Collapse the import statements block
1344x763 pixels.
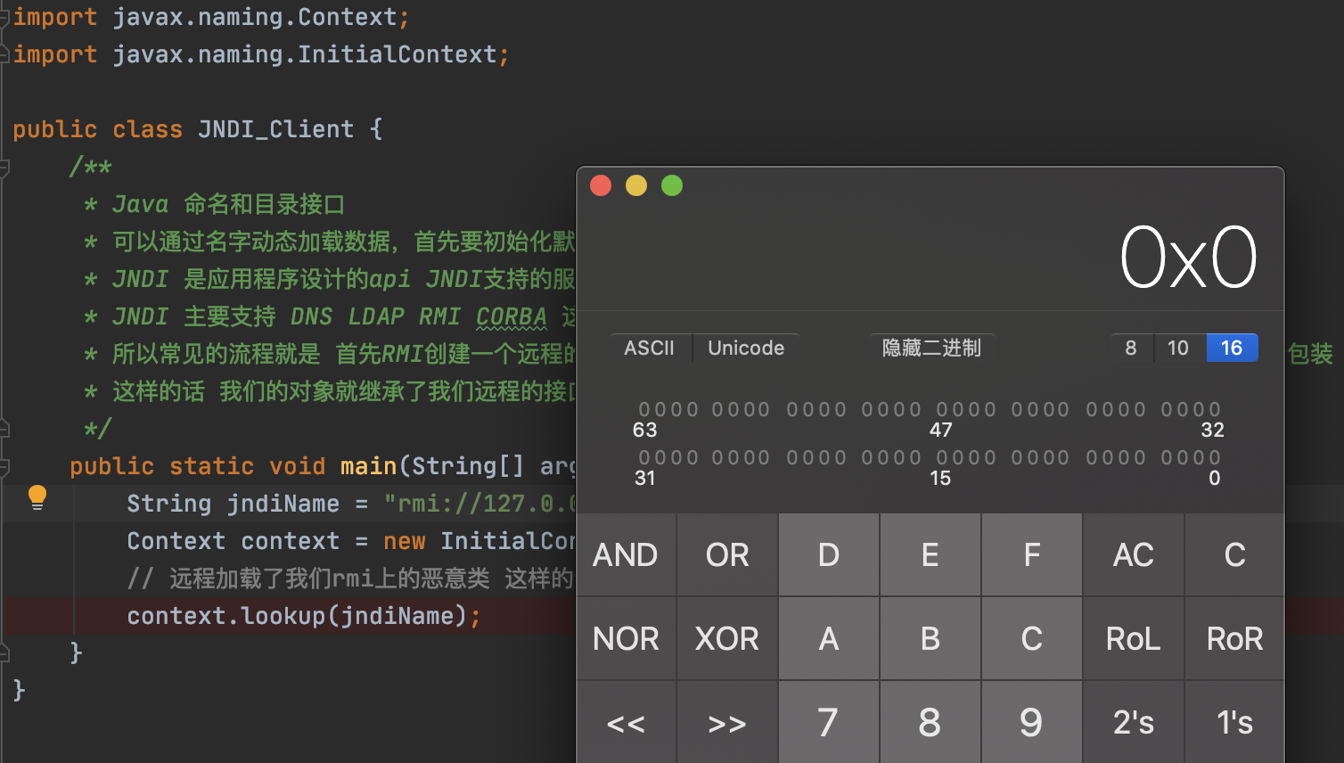[4, 17]
